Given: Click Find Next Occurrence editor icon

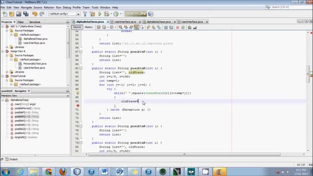Looking at the screenshot, I should [131, 27].
